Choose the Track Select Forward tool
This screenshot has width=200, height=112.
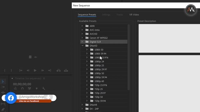click(x=3, y=87)
